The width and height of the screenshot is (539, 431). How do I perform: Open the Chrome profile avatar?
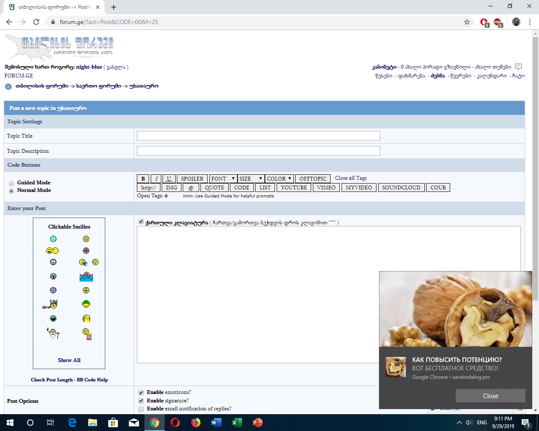(x=516, y=22)
